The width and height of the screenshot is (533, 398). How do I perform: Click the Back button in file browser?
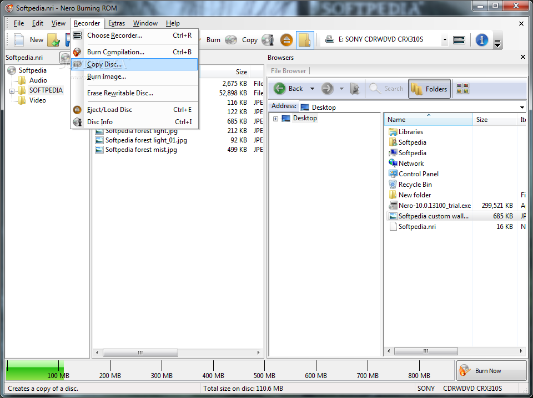[x=289, y=89]
